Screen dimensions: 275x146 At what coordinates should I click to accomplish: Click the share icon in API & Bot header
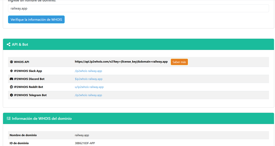tap(9, 44)
